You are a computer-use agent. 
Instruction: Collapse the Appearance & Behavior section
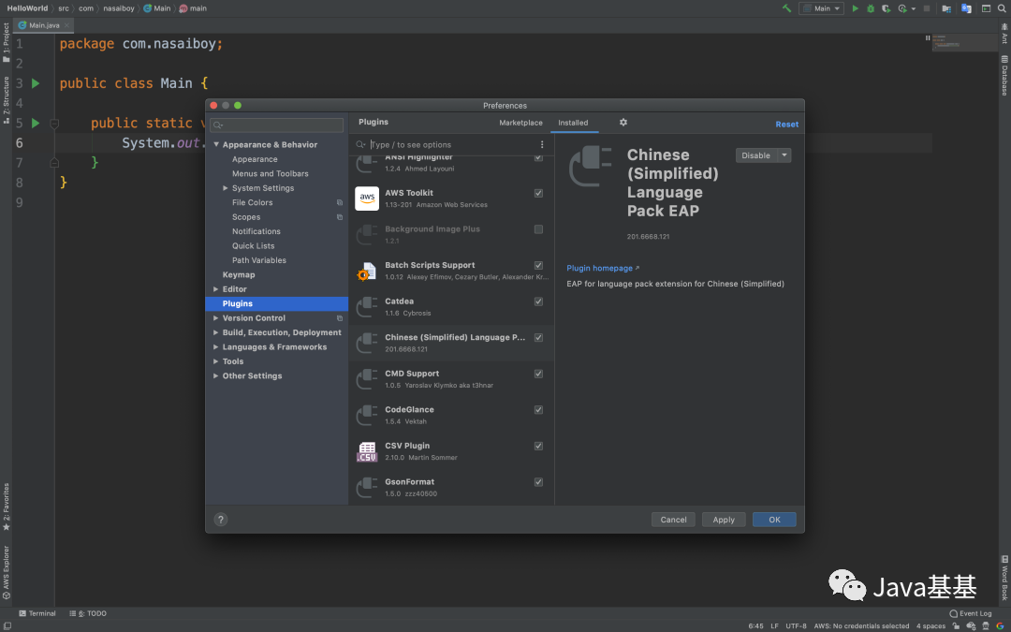[216, 144]
